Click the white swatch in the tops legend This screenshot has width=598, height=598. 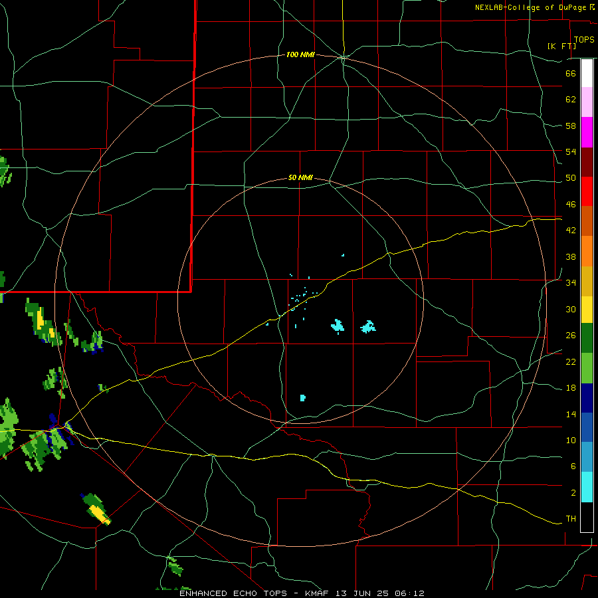tap(587, 73)
